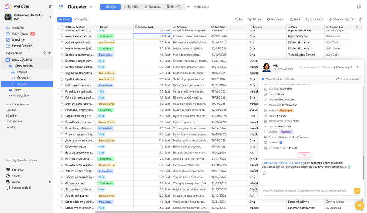The height and width of the screenshot is (213, 367).
Task: Open the Haftalık stok raporunu hazırlama link
Action: 282,163
